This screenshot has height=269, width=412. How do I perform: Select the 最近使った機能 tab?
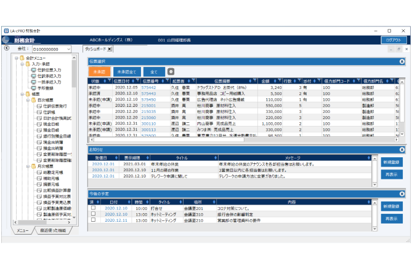(x=53, y=230)
